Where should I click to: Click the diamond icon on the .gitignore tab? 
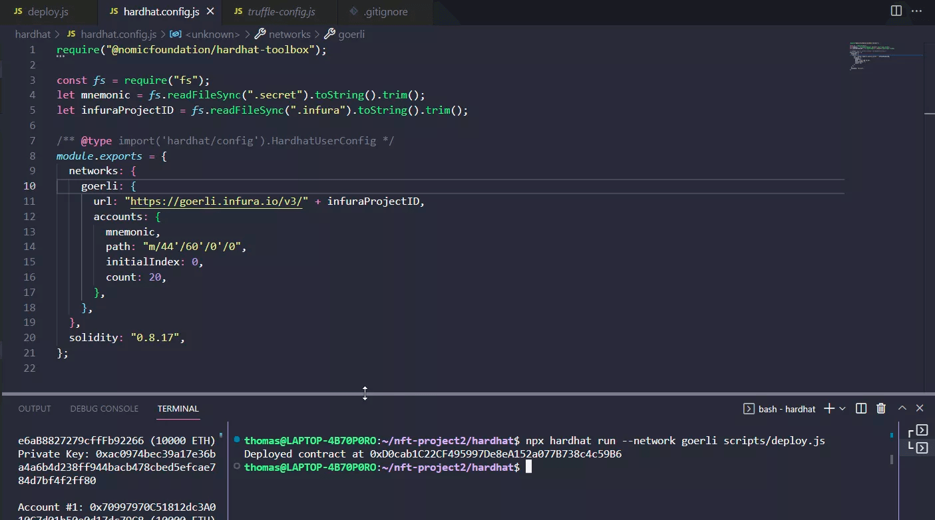[x=354, y=12]
